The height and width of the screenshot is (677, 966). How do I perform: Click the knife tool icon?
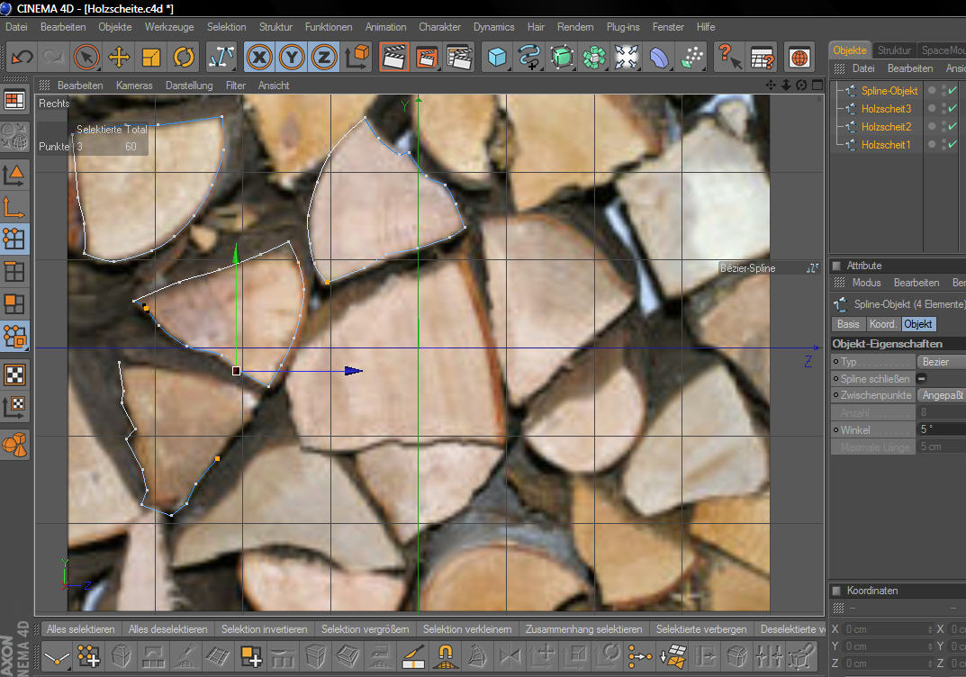coord(412,656)
